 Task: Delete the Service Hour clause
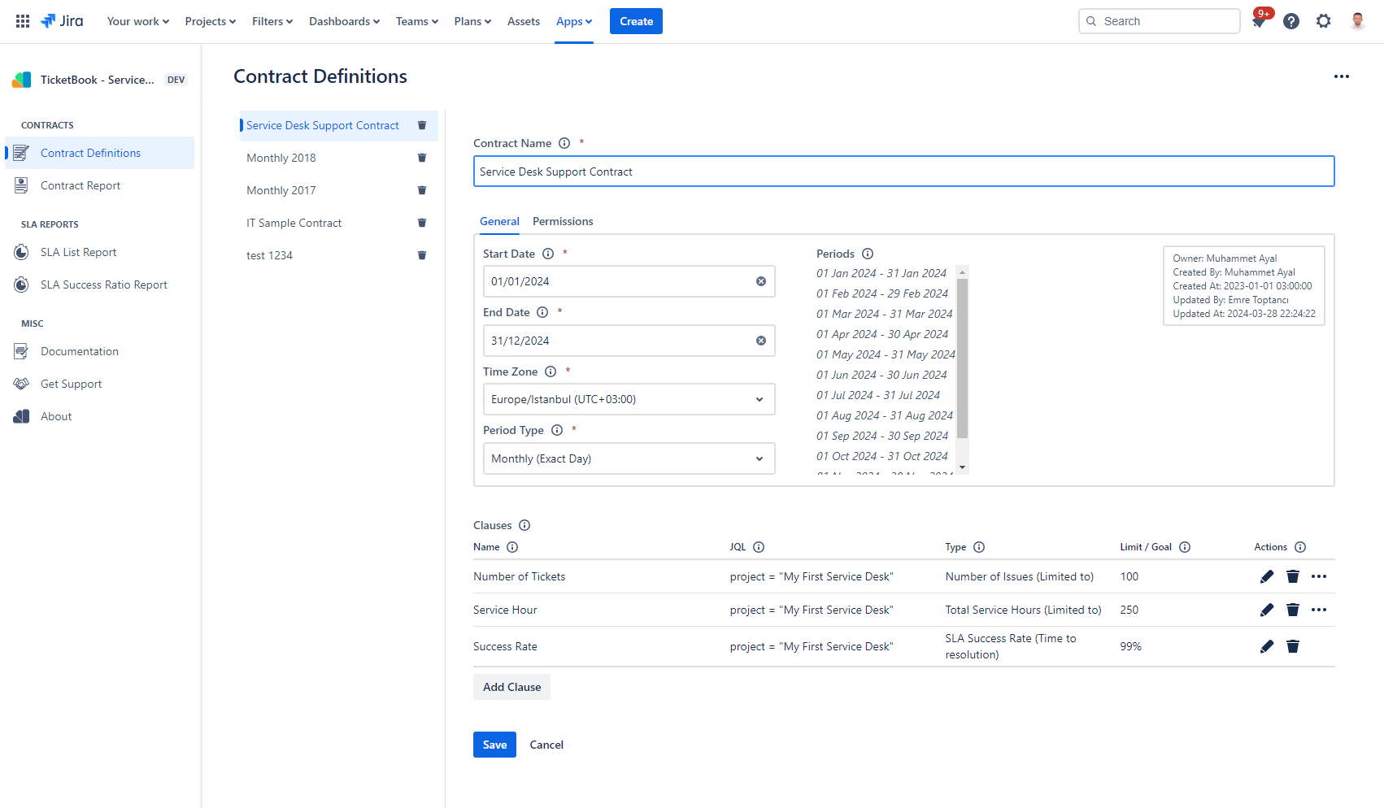1292,610
